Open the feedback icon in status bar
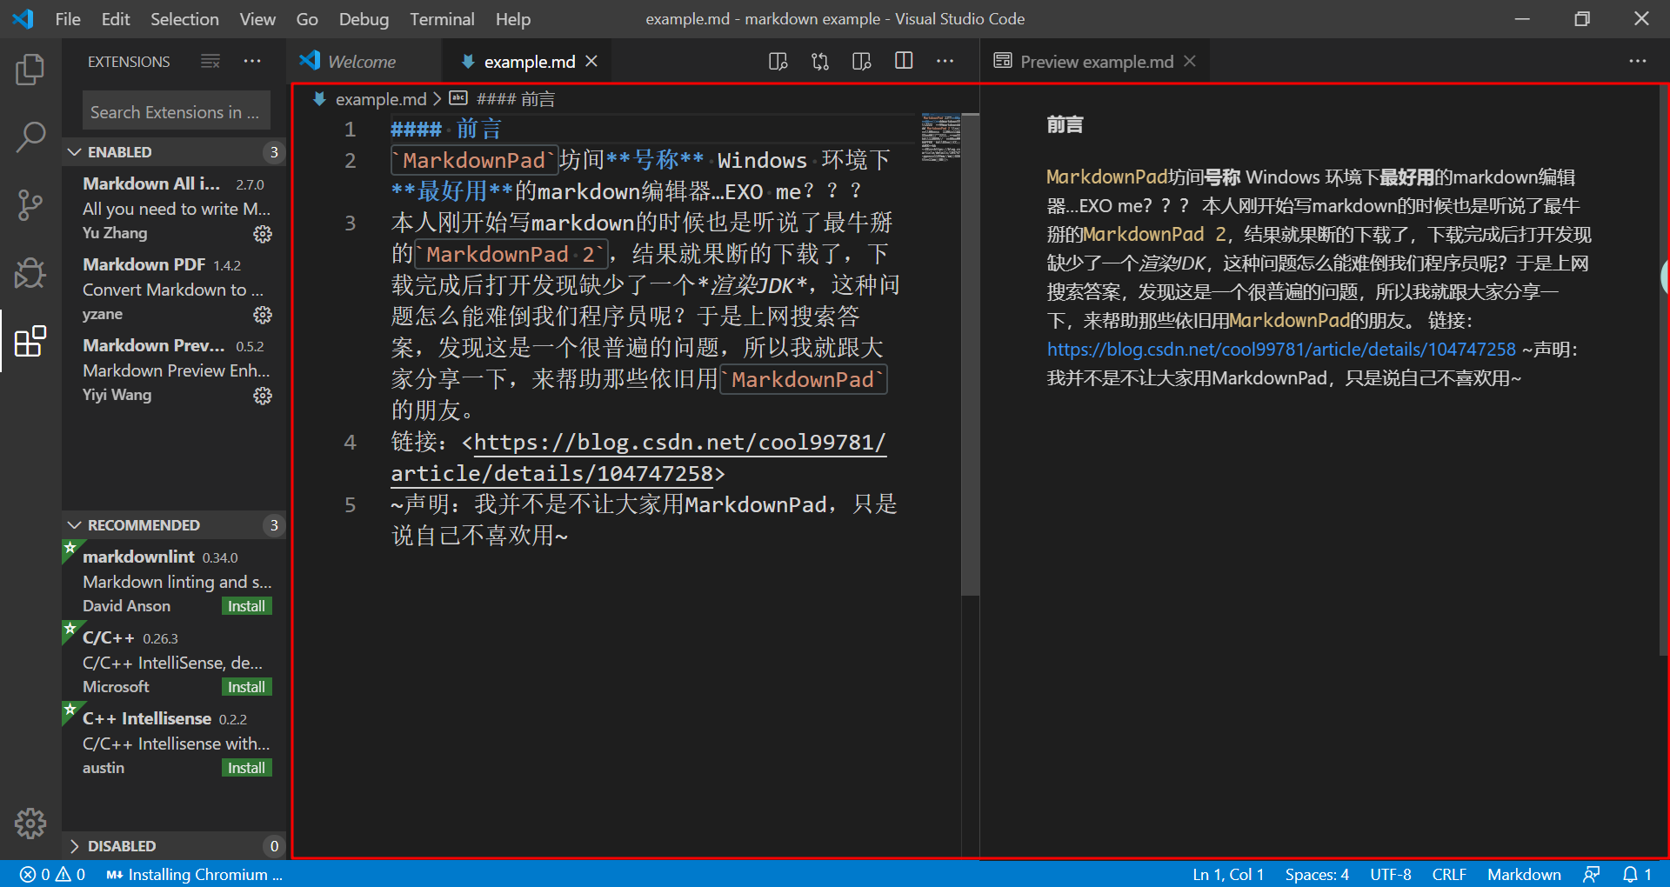The image size is (1670, 887). tap(1592, 874)
